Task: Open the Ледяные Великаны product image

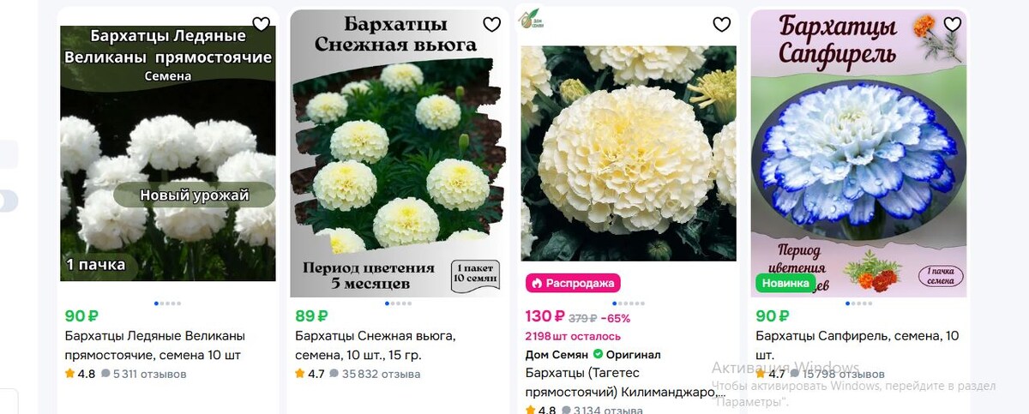Action: point(168,153)
